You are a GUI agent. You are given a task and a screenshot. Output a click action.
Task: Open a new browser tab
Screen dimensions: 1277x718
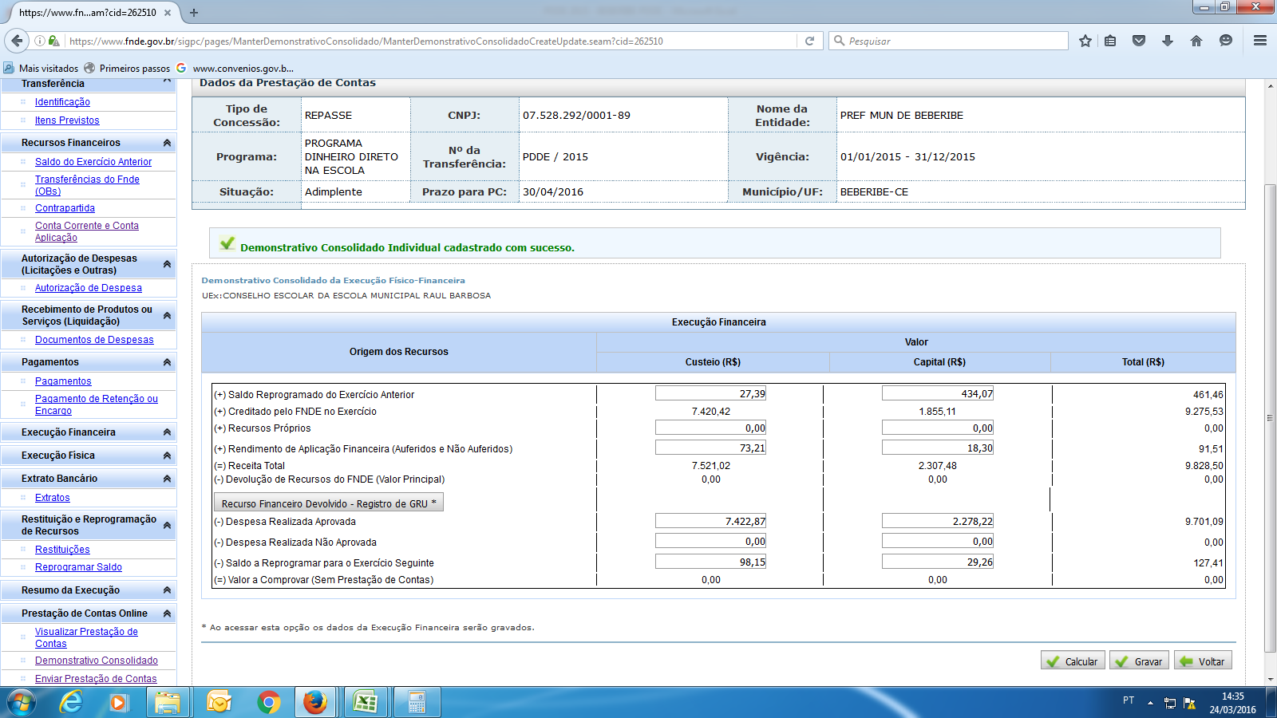coord(194,13)
